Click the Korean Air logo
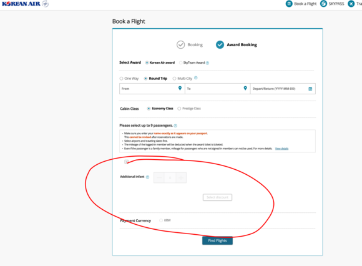 [x=25, y=4]
